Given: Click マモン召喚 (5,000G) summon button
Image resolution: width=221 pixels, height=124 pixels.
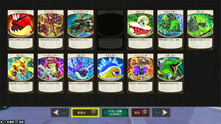Looking at the screenshot, I should pos(115,113).
